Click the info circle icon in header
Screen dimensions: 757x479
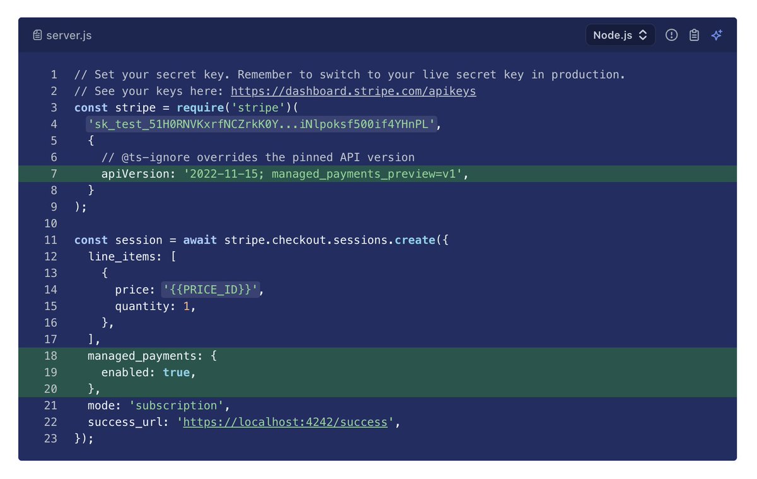click(672, 35)
